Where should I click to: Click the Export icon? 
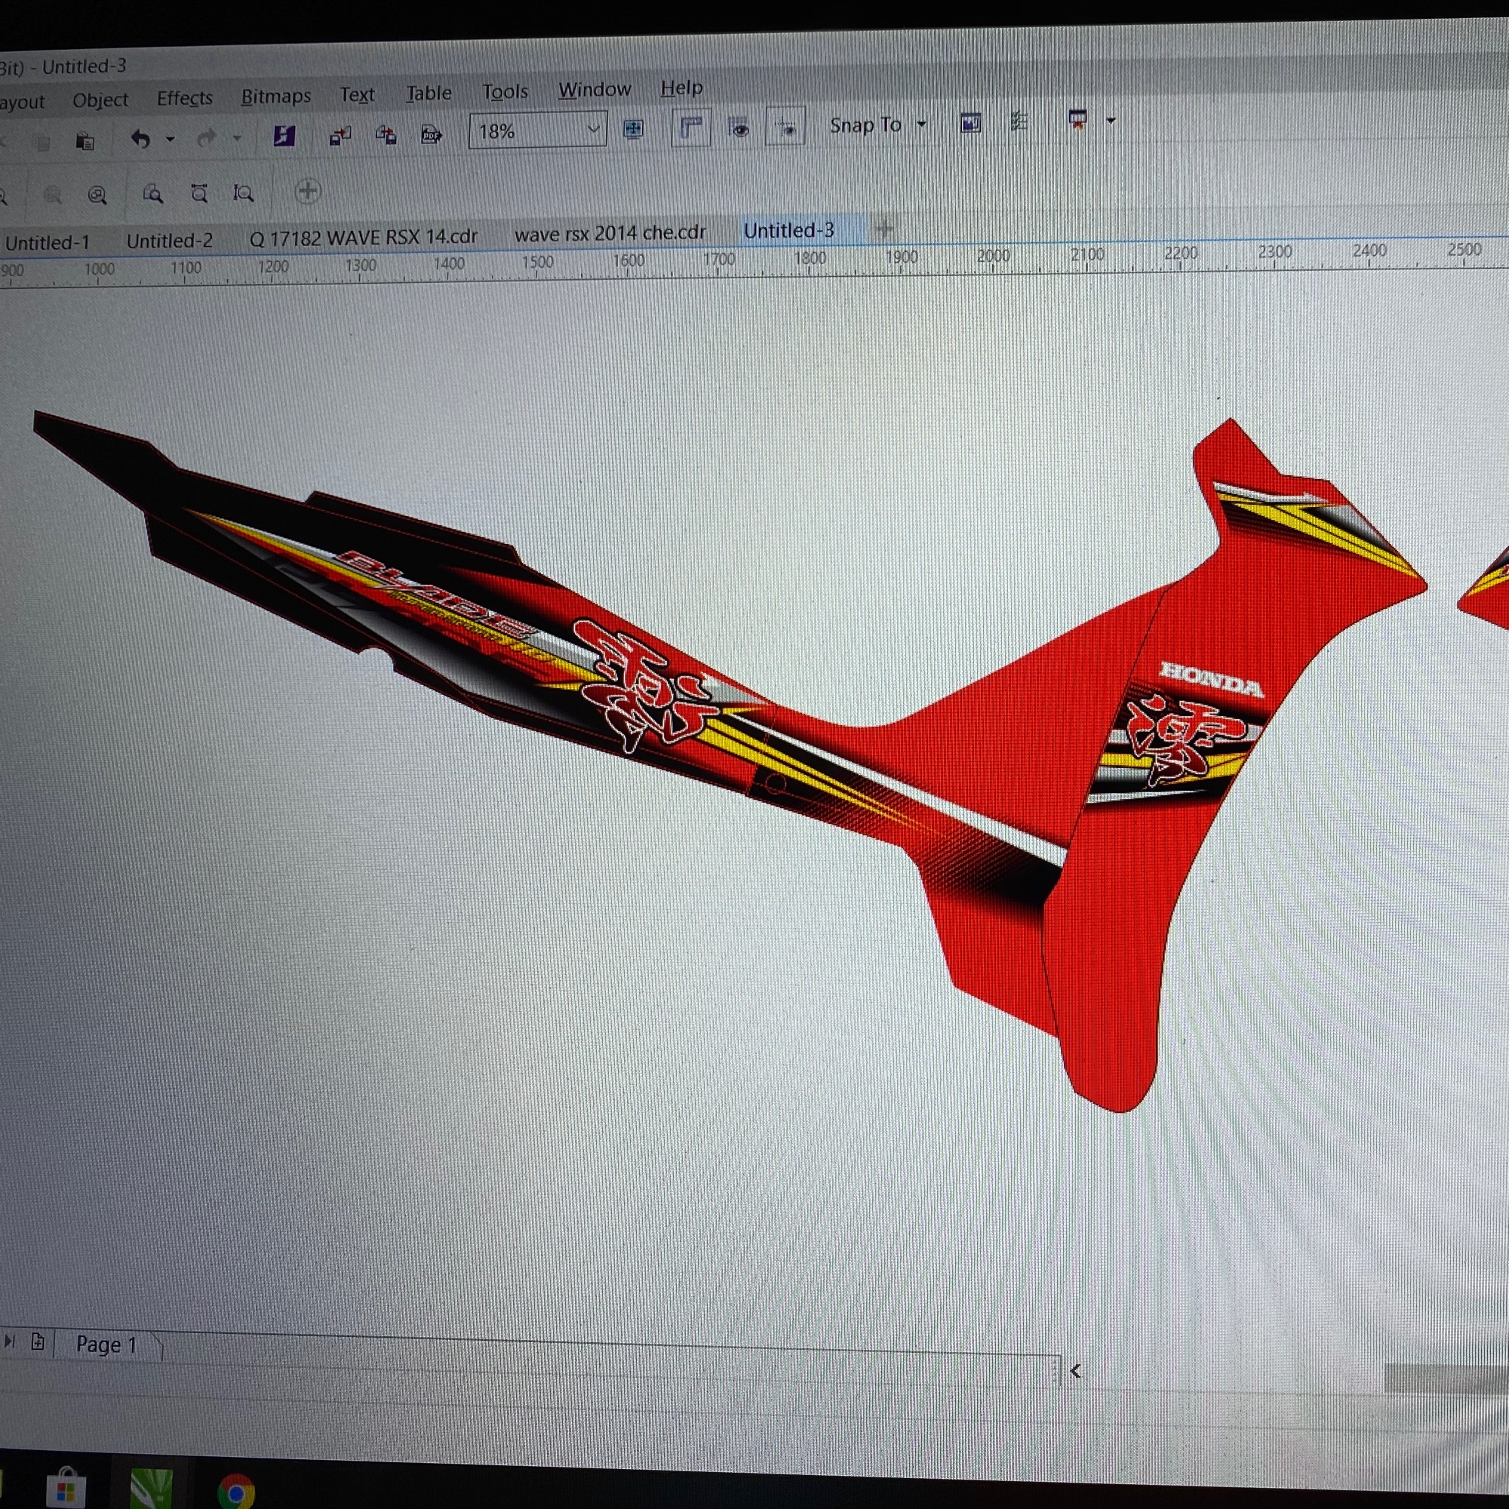[386, 135]
